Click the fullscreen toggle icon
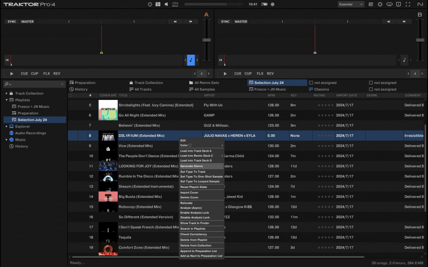Screen dimensions: 428x267 tap(408, 4)
